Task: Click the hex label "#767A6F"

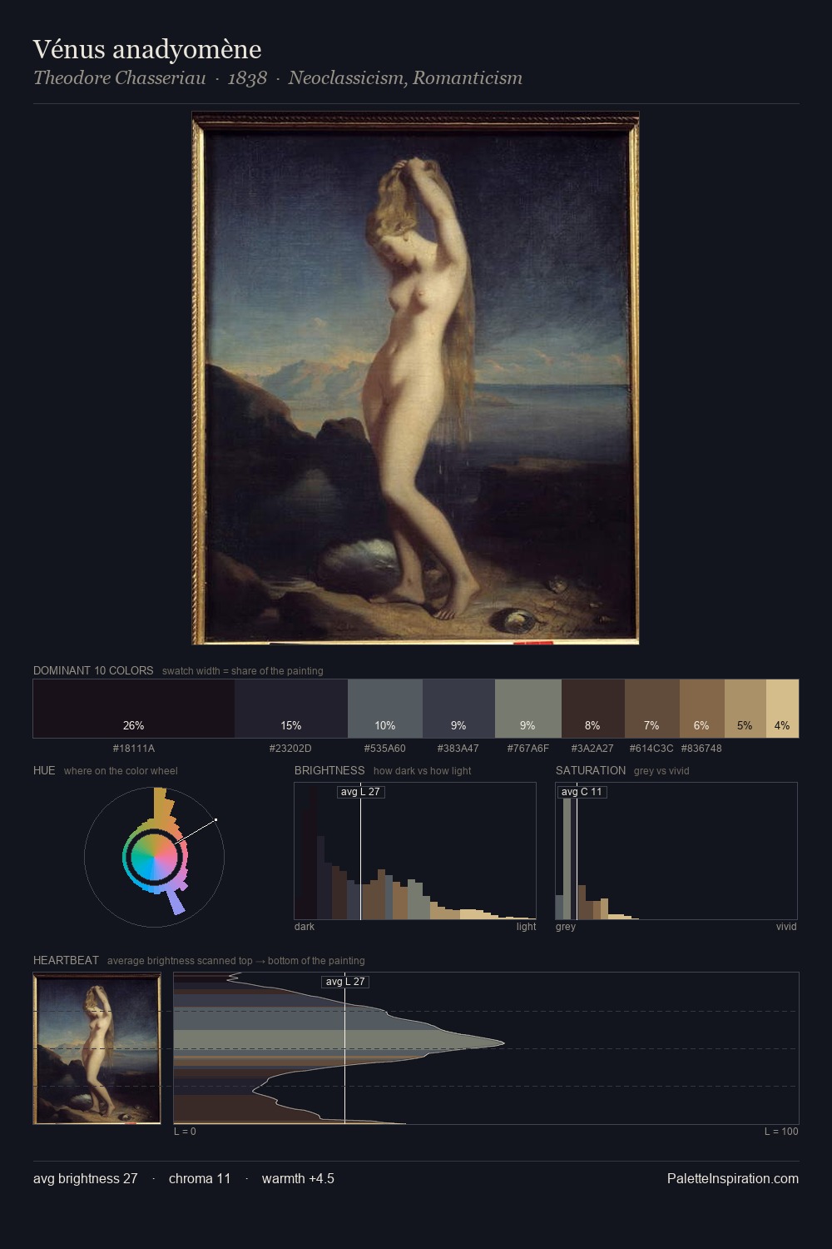Action: point(528,749)
